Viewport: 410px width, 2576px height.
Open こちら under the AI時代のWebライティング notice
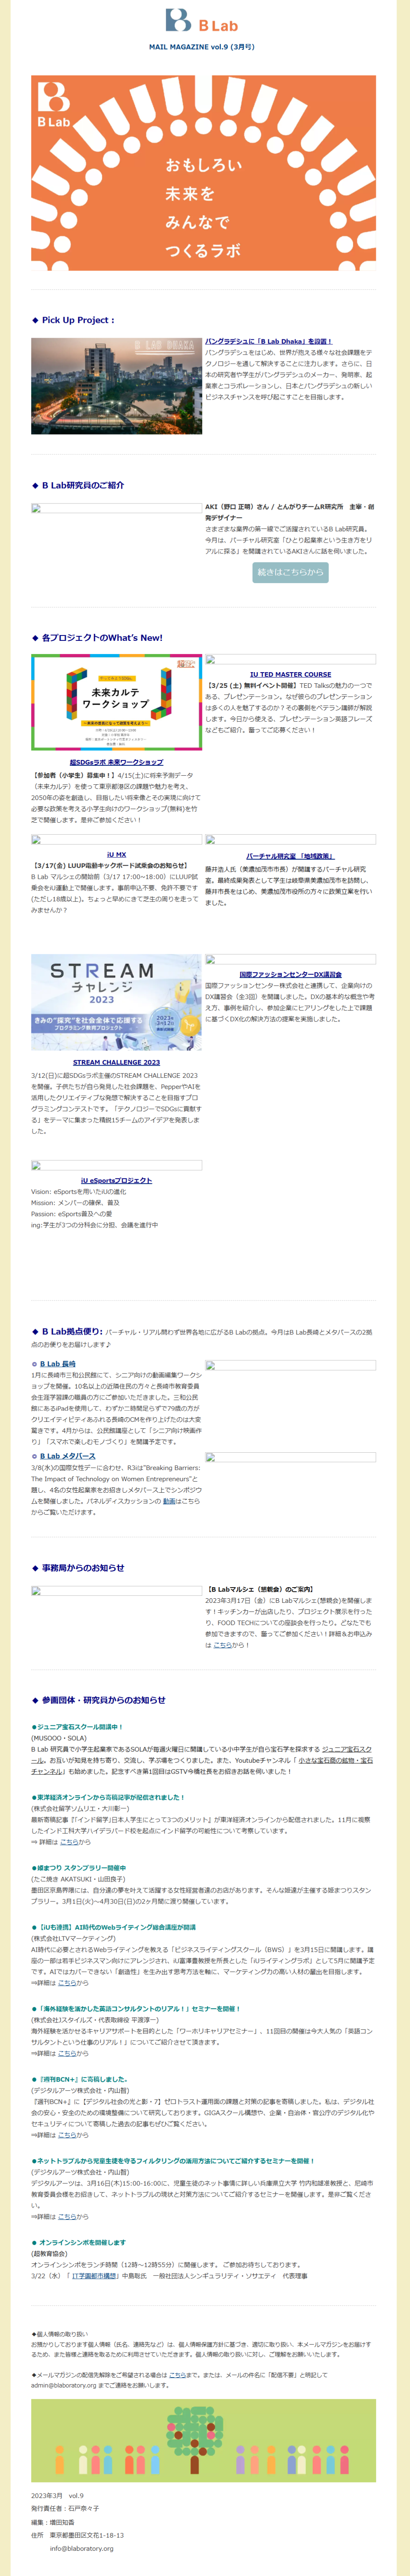pyautogui.click(x=67, y=1983)
